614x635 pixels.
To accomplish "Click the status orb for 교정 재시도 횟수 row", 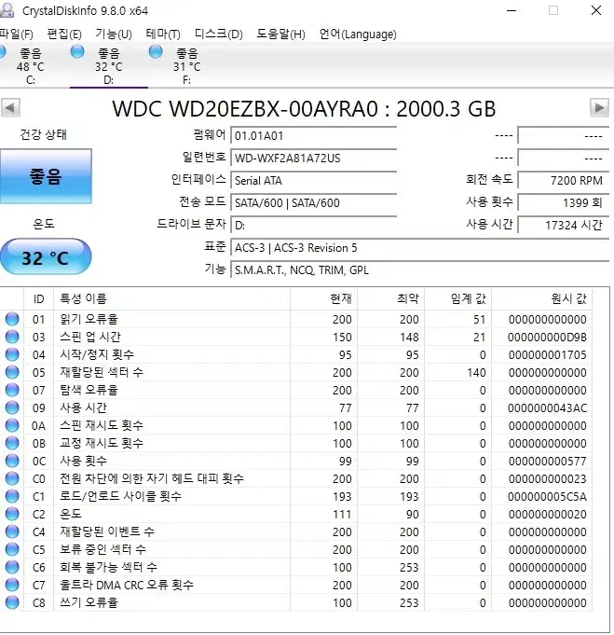I will click(x=12, y=444).
